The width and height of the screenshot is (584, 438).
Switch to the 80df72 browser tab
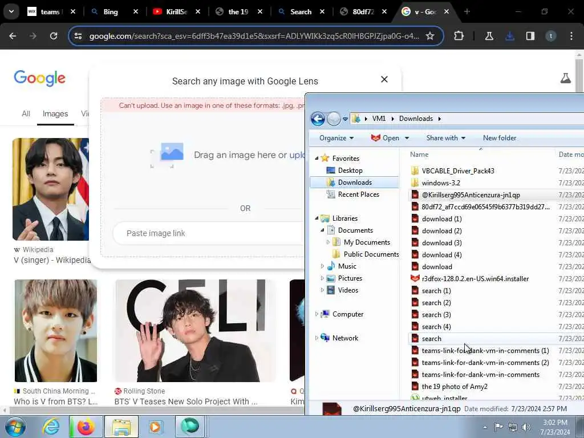(363, 12)
